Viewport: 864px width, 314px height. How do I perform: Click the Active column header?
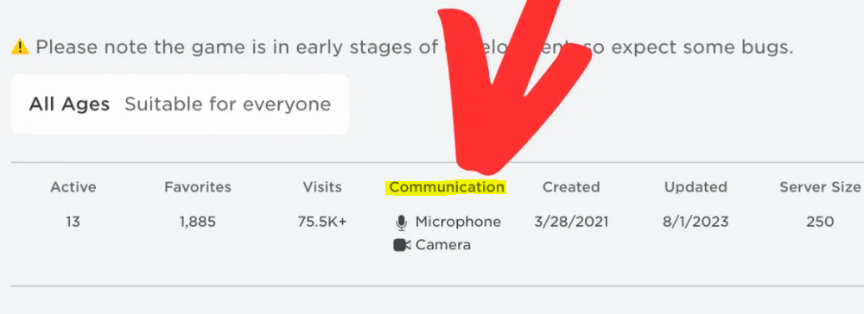pos(73,187)
